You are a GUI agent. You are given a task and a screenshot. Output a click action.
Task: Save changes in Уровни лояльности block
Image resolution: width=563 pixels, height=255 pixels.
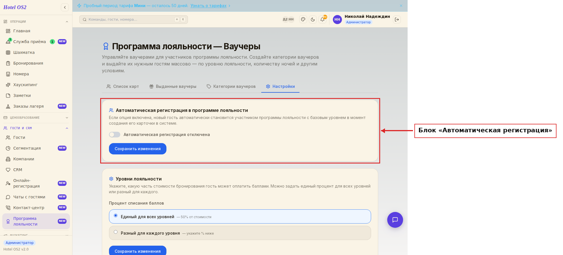click(x=138, y=251)
